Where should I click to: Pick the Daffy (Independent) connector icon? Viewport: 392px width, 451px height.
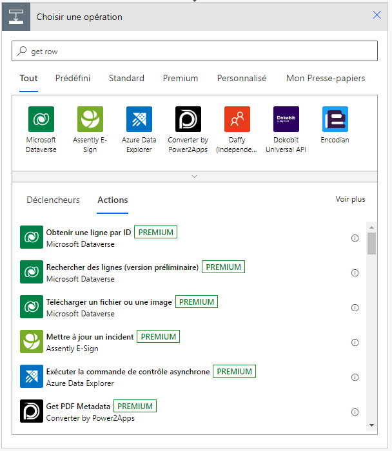pyautogui.click(x=237, y=119)
